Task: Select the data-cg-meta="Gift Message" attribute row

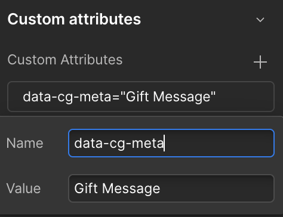Action: pyautogui.click(x=141, y=97)
